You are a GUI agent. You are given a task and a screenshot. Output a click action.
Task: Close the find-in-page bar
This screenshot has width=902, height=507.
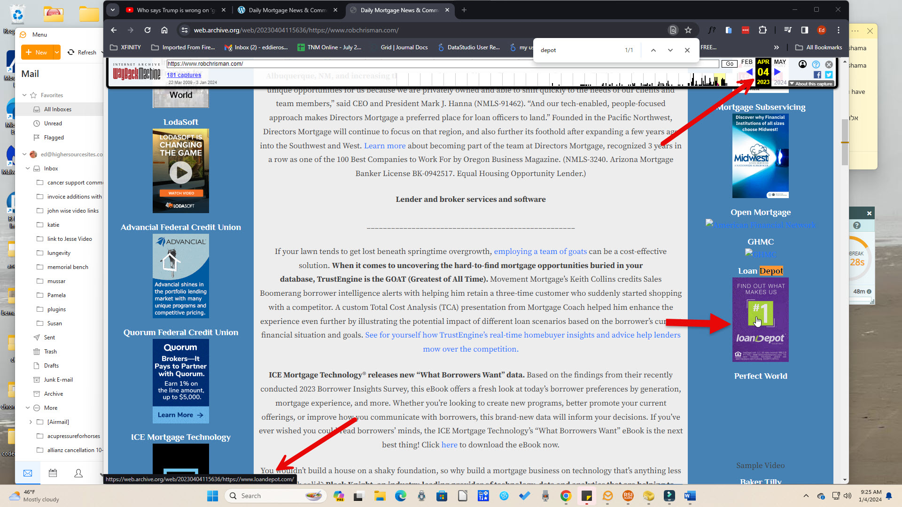tap(687, 50)
